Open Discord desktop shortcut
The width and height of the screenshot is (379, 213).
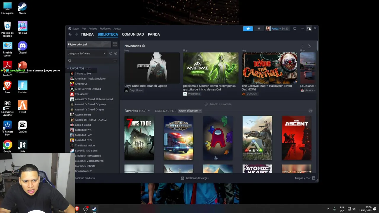(x=23, y=48)
